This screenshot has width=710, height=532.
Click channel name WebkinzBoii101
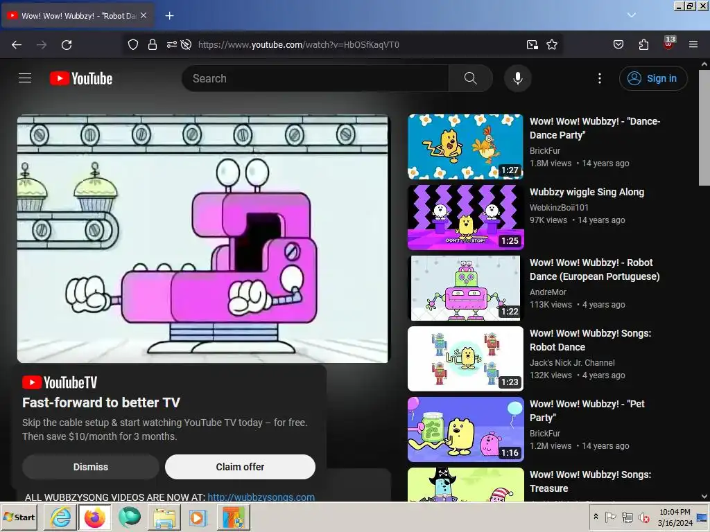click(x=559, y=207)
